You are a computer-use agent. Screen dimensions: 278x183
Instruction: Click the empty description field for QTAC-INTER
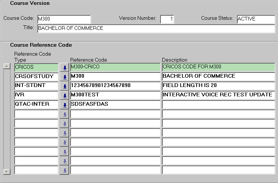click(218, 105)
